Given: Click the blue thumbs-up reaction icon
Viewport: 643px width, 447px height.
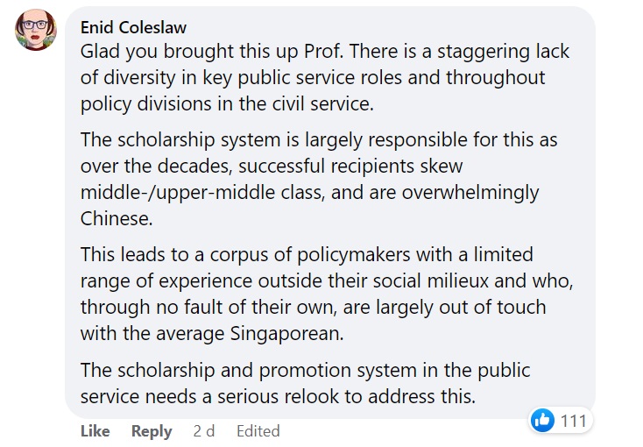Looking at the screenshot, I should click(x=542, y=420).
